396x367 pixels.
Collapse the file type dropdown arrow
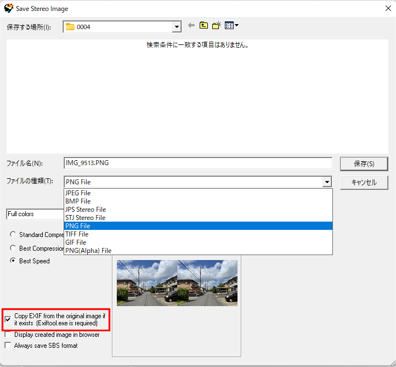coord(327,182)
